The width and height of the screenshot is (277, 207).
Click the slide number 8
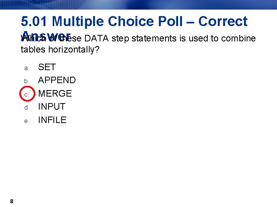click(12, 201)
